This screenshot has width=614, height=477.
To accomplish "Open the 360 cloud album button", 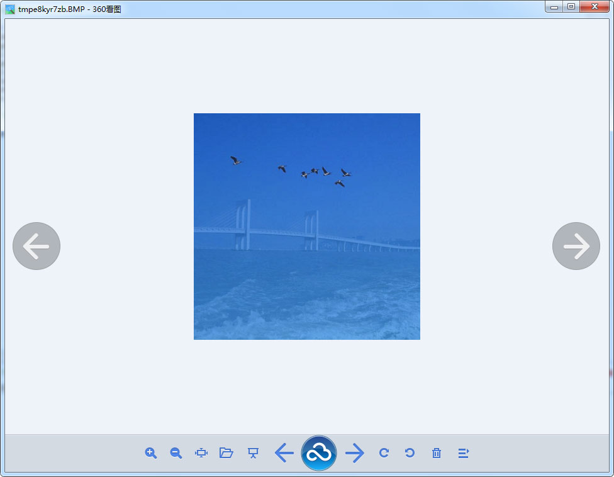I will click(x=319, y=453).
